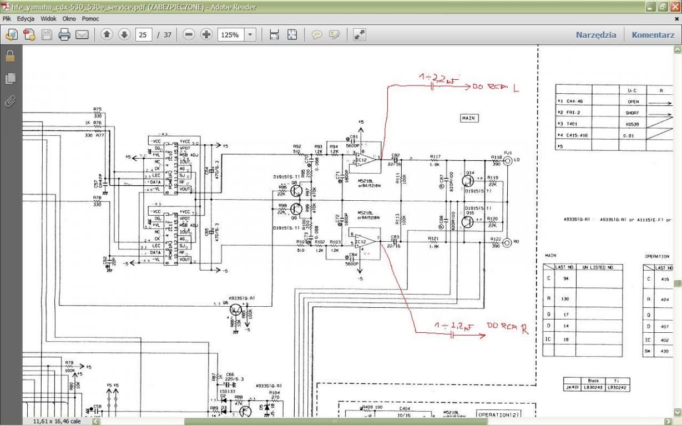Minimize the Adobe Reader window
This screenshot has width=682, height=426.
(x=650, y=6)
